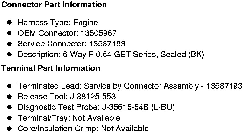The width and height of the screenshot is (250, 135).
Task: Click the bullet before Harness Type
Action: click(10, 23)
